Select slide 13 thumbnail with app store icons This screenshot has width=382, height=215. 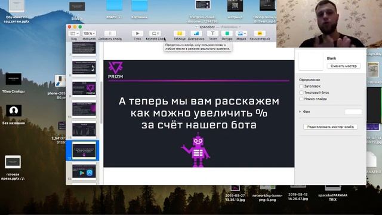tap(84, 171)
